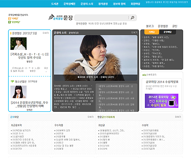Open the 제403회 문장의 소리 list entry
This screenshot has height=158, width=191.
[x=116, y=100]
